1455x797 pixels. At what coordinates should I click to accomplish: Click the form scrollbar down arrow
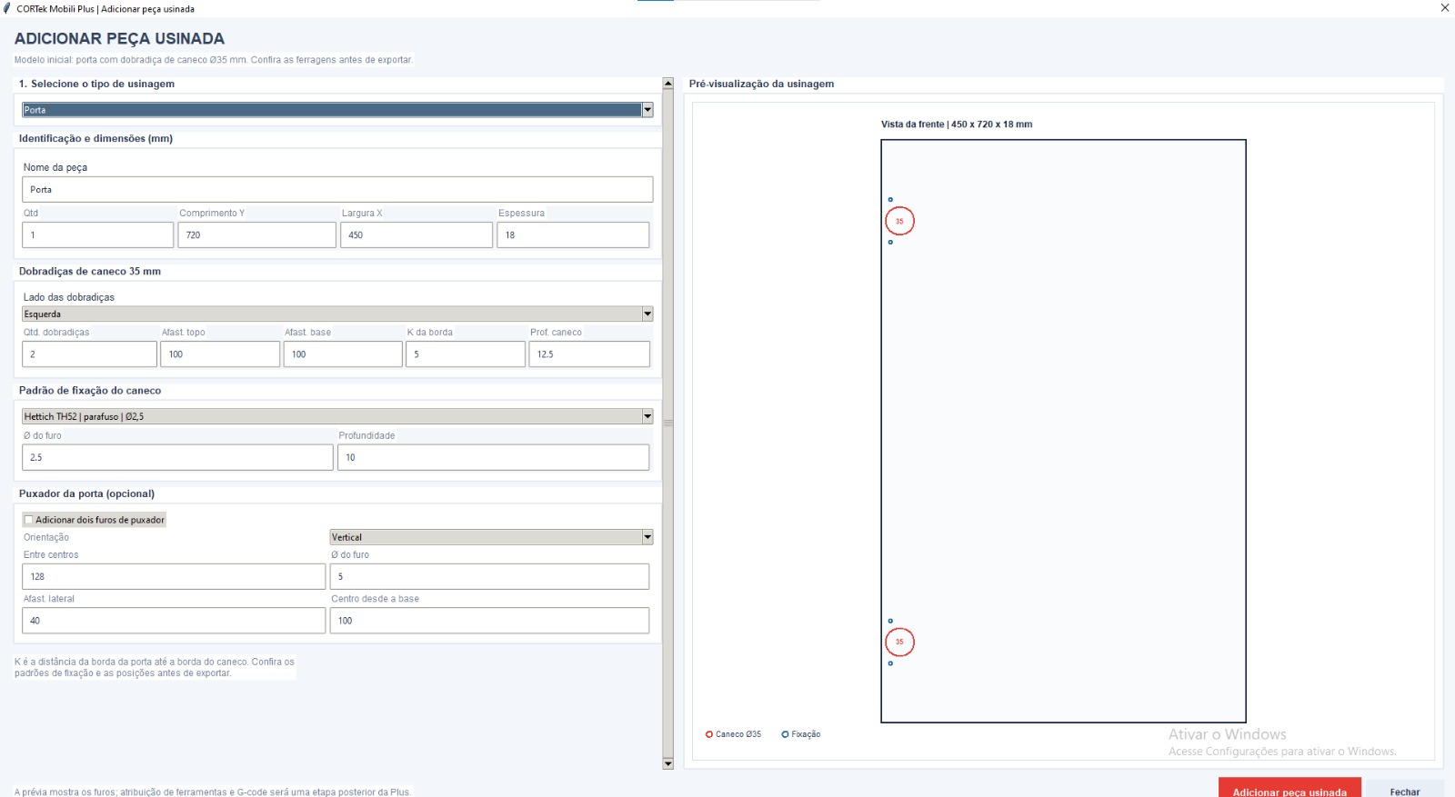click(668, 763)
